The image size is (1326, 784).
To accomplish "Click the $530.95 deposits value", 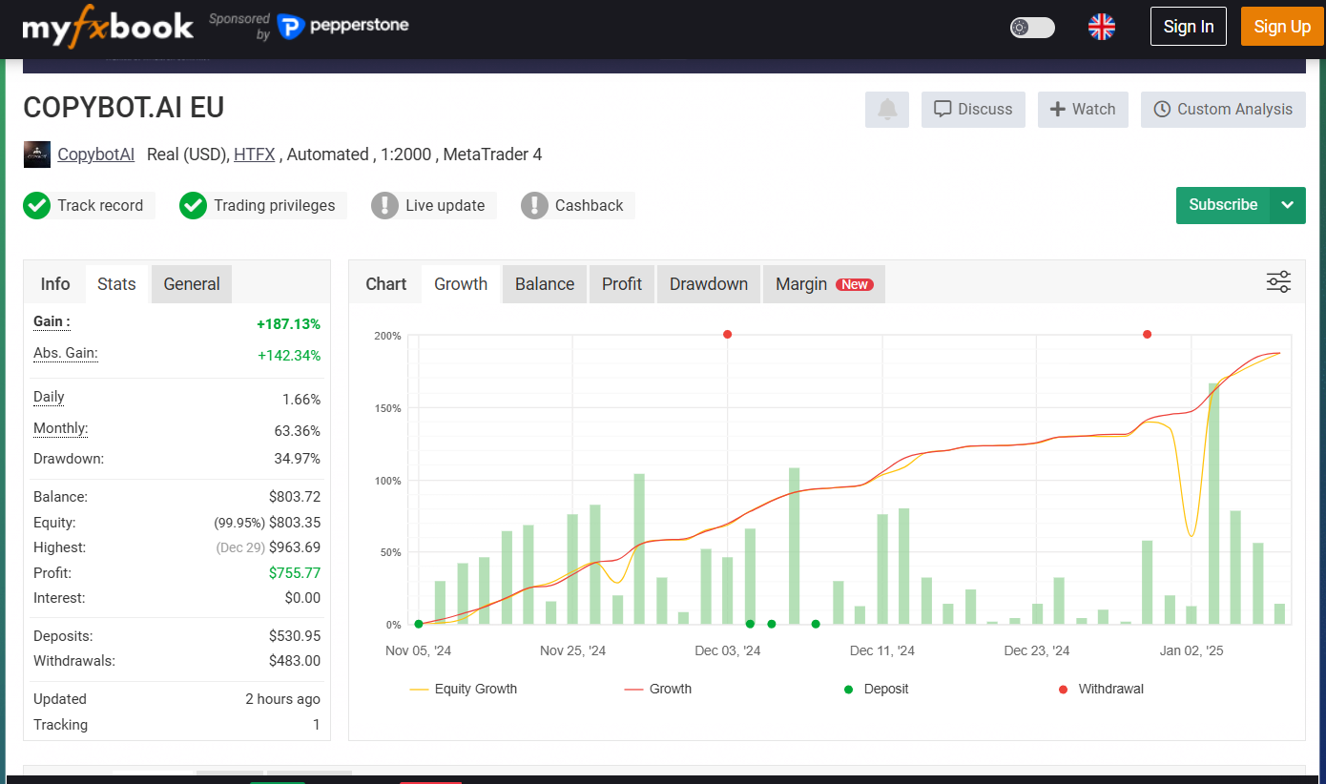I will [295, 636].
